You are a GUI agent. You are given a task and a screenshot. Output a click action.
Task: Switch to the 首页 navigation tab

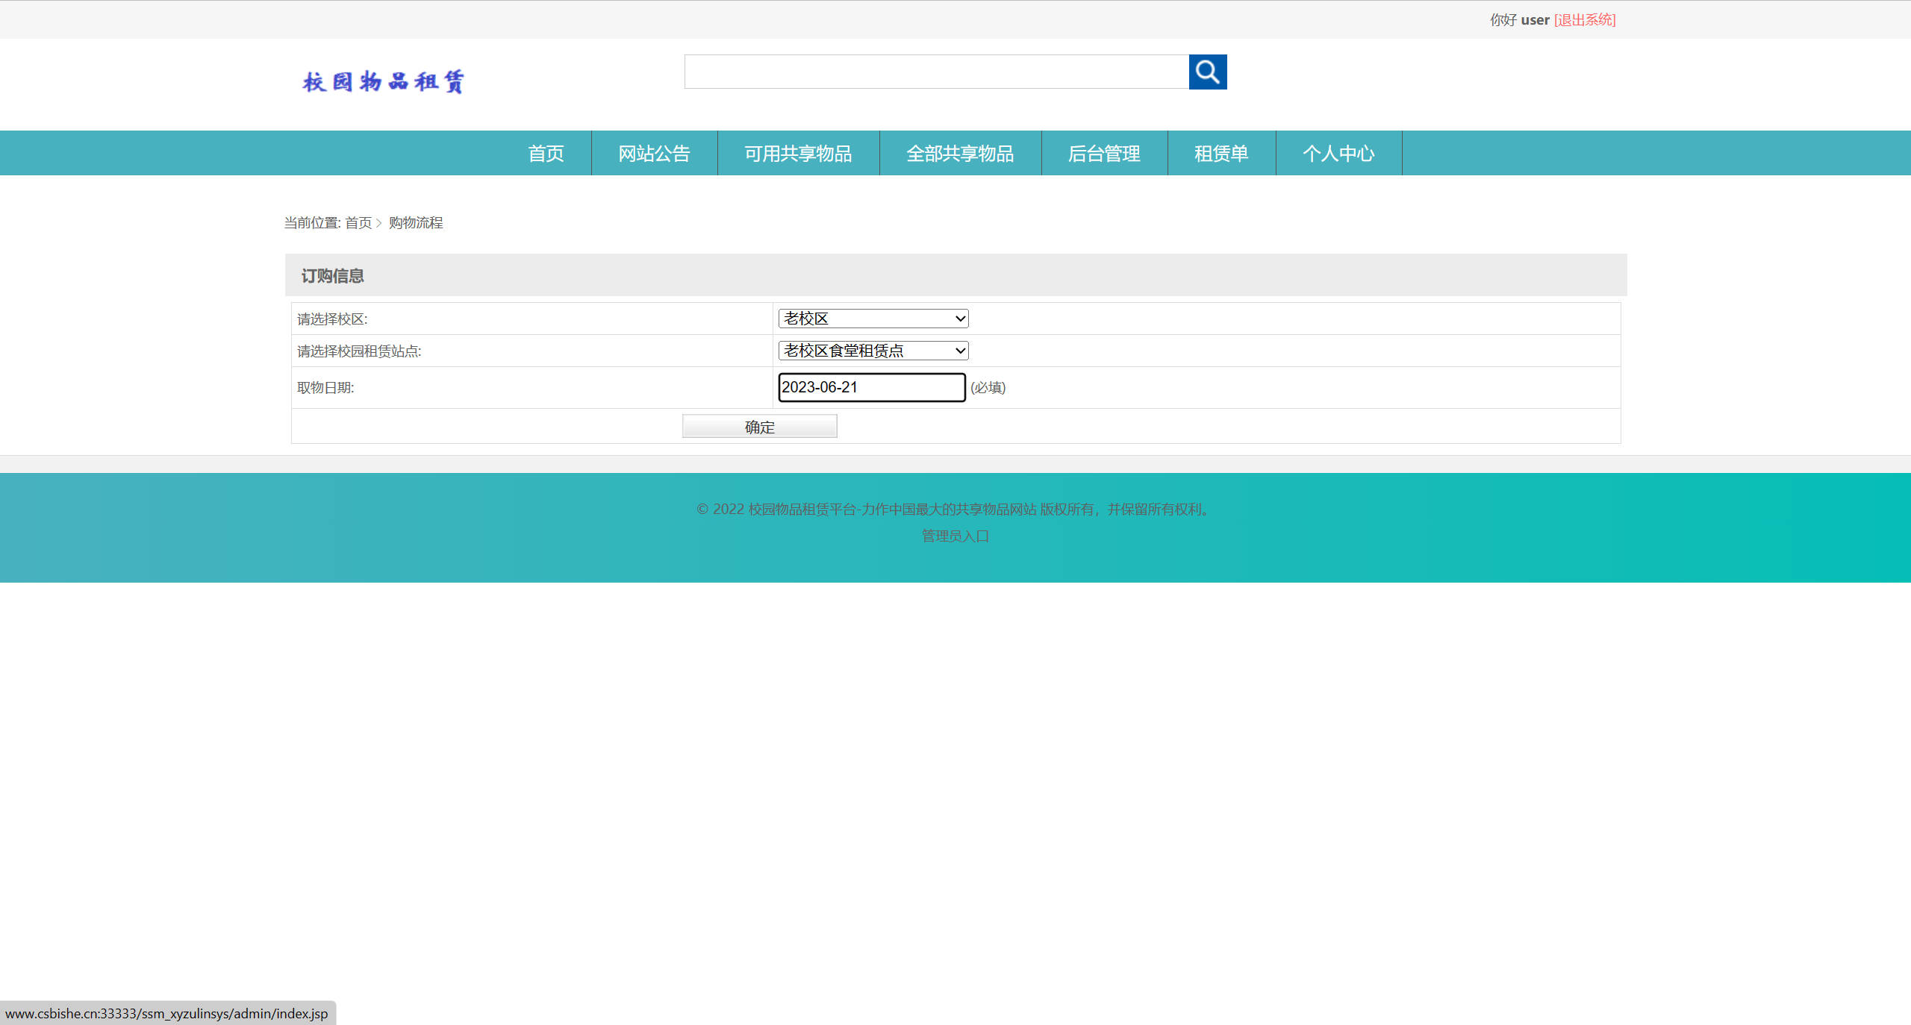[546, 153]
